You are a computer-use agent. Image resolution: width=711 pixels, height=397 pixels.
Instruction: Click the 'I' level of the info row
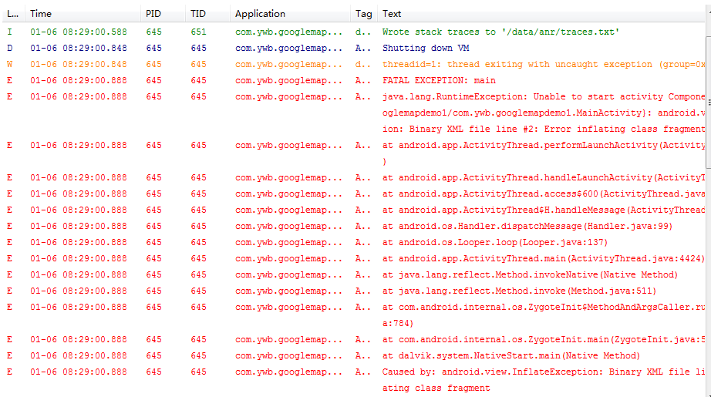(9, 32)
